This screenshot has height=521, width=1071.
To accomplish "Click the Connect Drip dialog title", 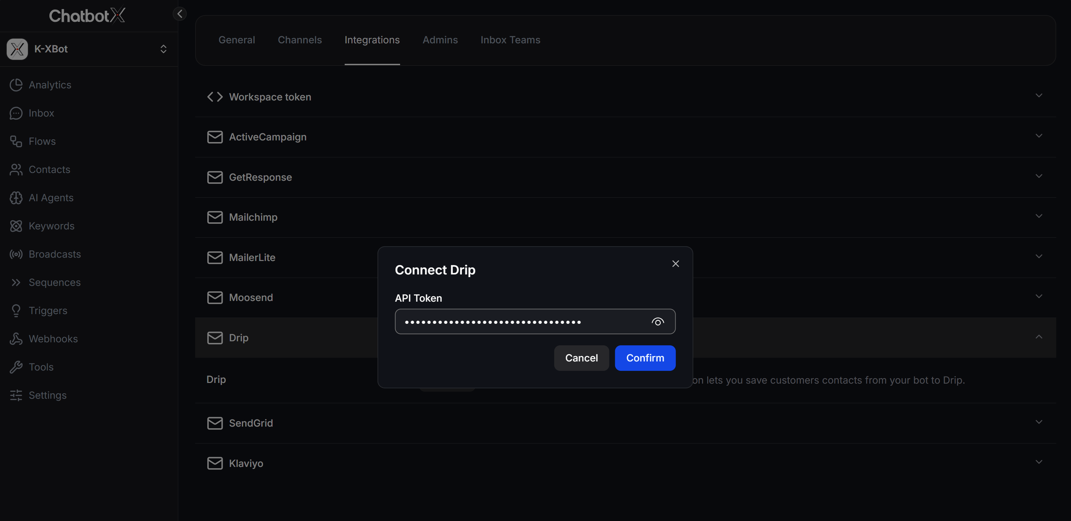I will click(435, 270).
